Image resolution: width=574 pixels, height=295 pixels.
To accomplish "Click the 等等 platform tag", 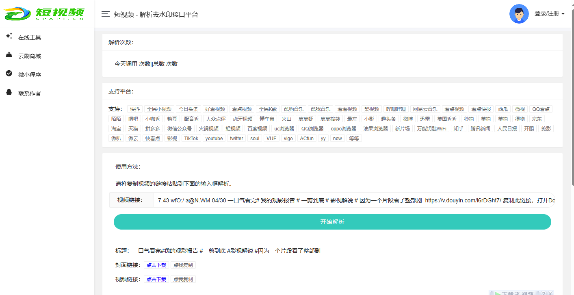I will point(354,139).
